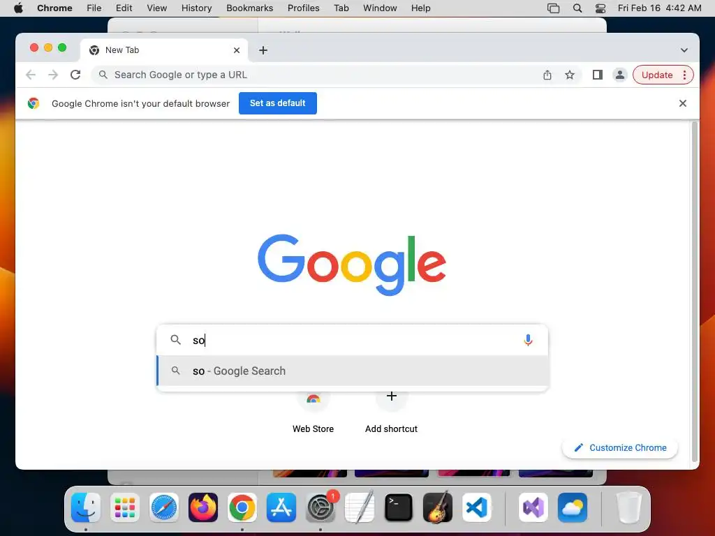Open System Settings from the Dock

point(320,507)
